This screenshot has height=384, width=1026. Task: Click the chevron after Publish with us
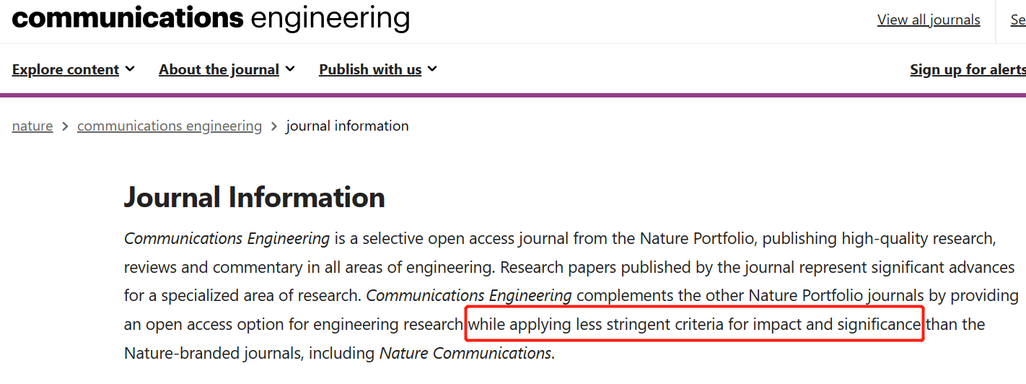pos(432,69)
